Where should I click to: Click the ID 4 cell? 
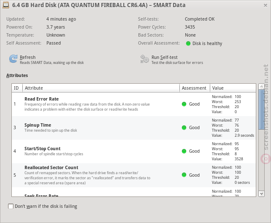(x=15, y=151)
